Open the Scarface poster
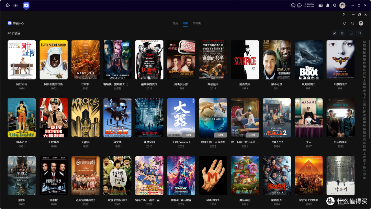The height and width of the screenshot is (209, 371). coord(245,60)
